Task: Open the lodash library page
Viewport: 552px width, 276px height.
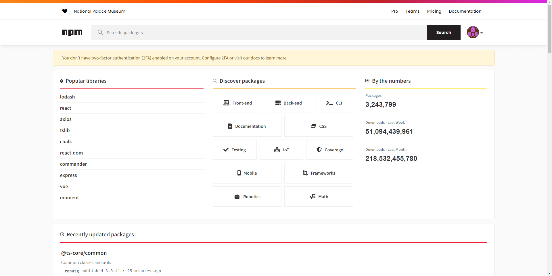Action: tap(67, 97)
